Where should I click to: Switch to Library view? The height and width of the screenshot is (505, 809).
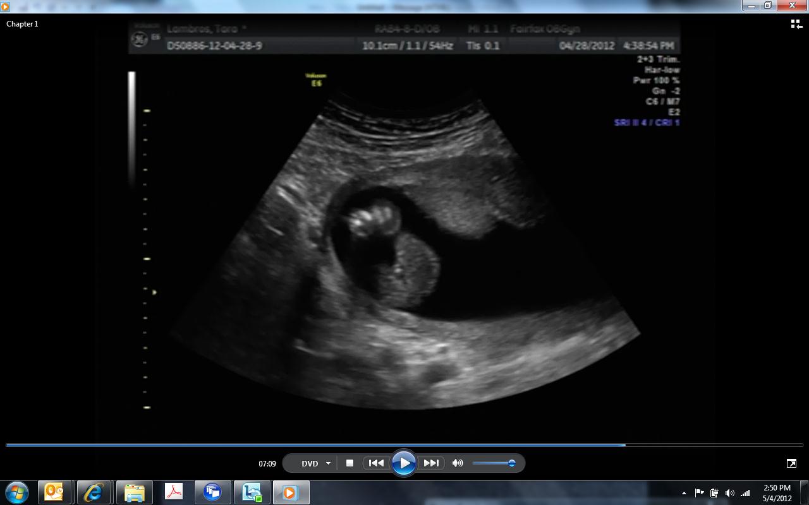point(796,24)
